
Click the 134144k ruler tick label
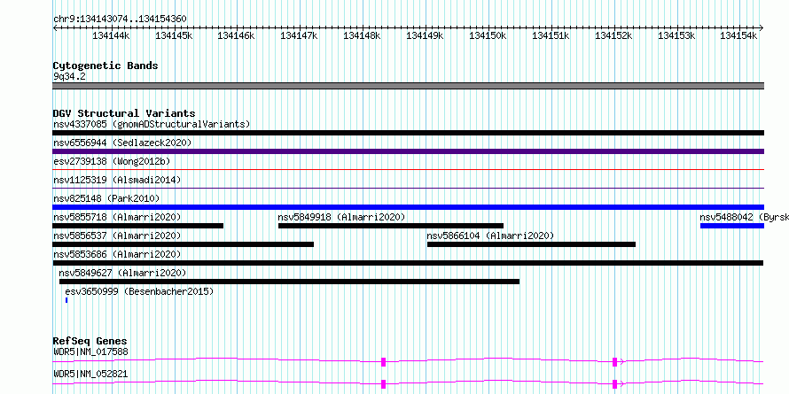coord(111,35)
